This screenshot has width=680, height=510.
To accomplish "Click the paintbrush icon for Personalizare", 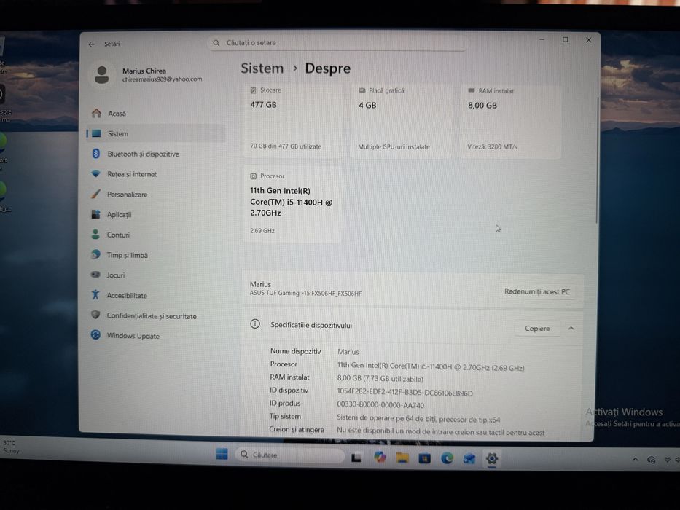I will 96,194.
